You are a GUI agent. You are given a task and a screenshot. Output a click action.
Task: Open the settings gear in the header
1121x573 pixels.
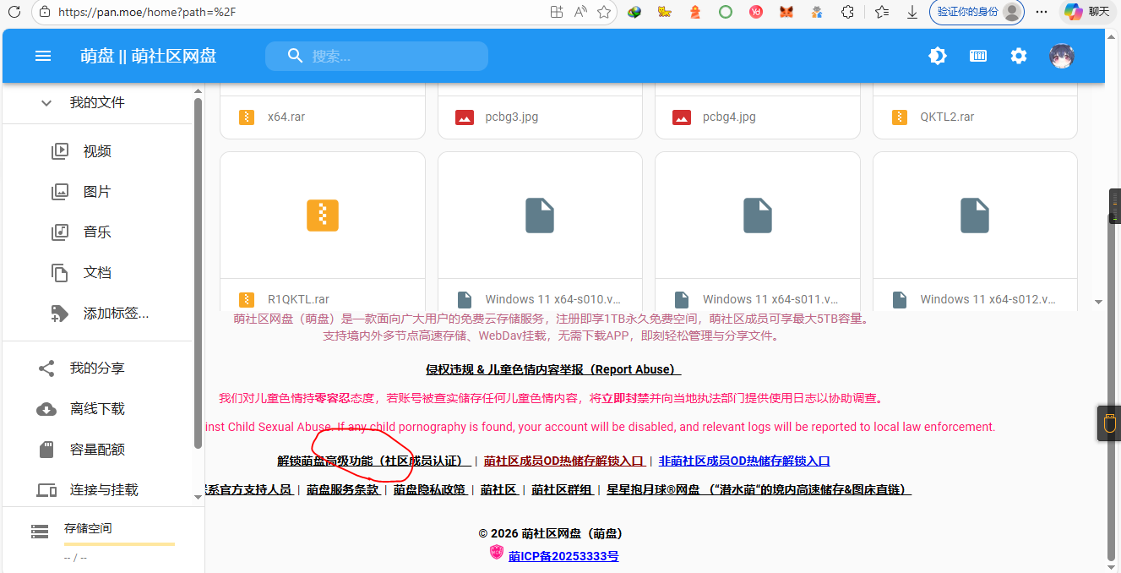pyautogui.click(x=1019, y=56)
